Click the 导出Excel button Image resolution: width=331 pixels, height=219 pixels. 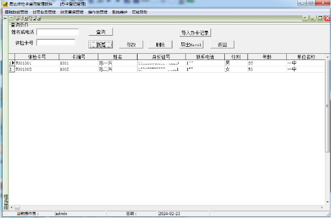click(x=191, y=45)
